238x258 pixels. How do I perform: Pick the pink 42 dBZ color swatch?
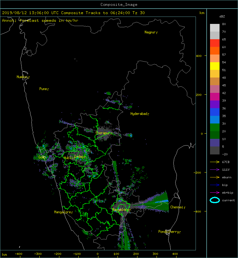(215, 89)
